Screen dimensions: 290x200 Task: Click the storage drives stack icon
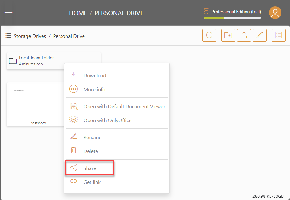[8, 36]
